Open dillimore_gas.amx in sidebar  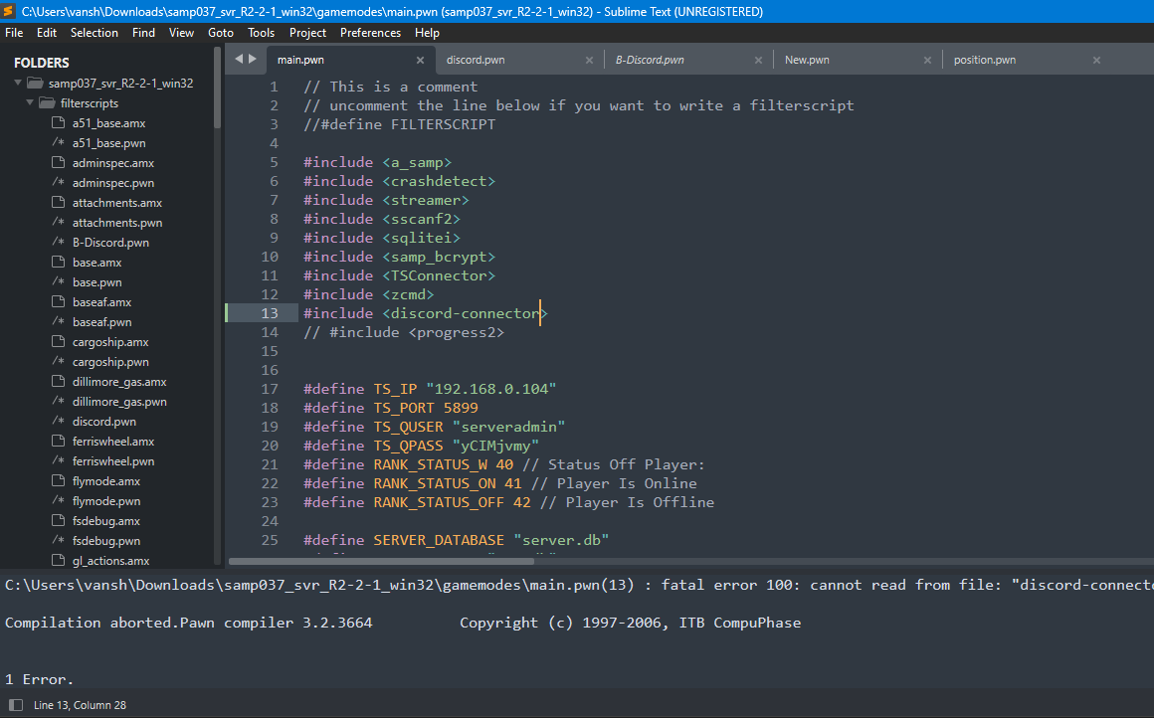[119, 381]
